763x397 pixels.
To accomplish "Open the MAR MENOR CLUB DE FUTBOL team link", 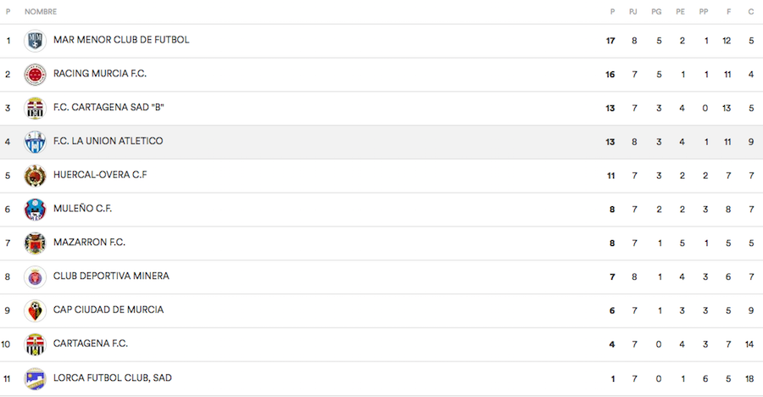I will click(121, 40).
